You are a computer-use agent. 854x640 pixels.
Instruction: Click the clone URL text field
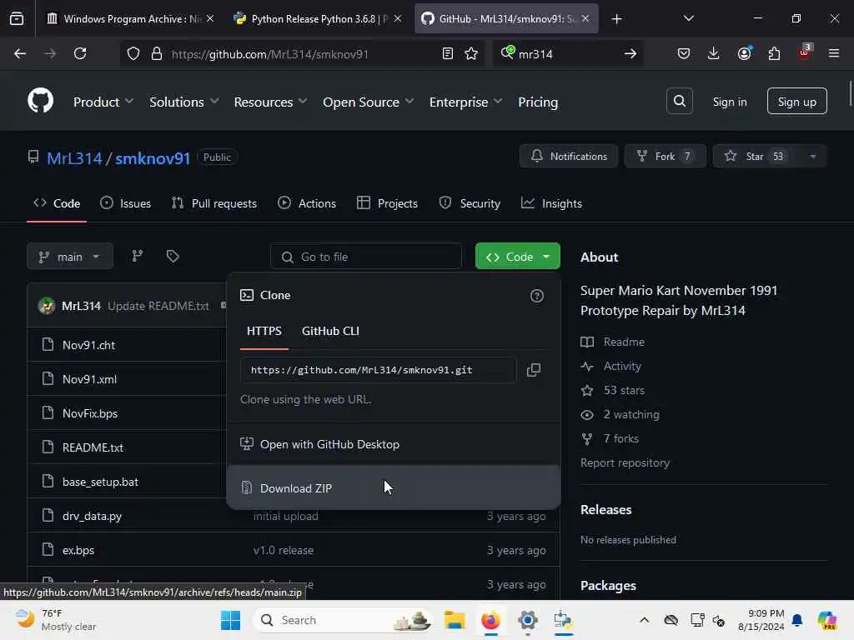[x=378, y=370]
